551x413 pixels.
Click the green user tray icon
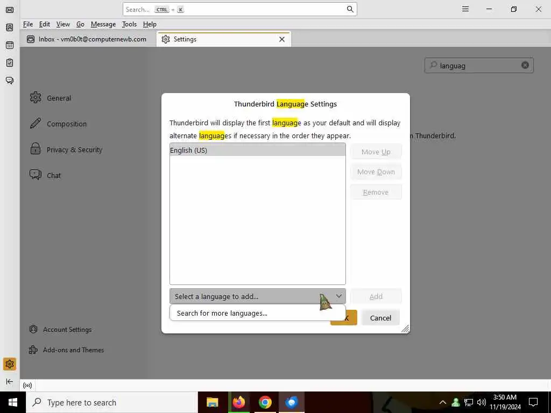tap(456, 402)
